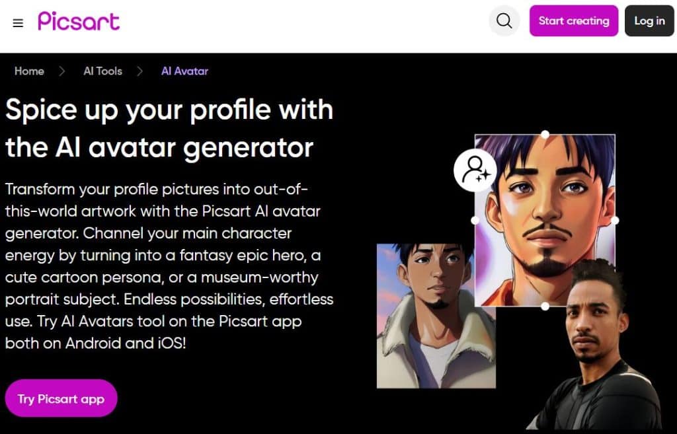Click the Start creating button
This screenshot has height=434, width=677.
click(573, 21)
